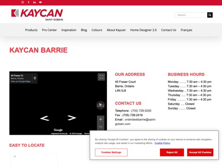Select the postal code L4N 5J5
Screen dimensions: 222x166
click(121, 91)
